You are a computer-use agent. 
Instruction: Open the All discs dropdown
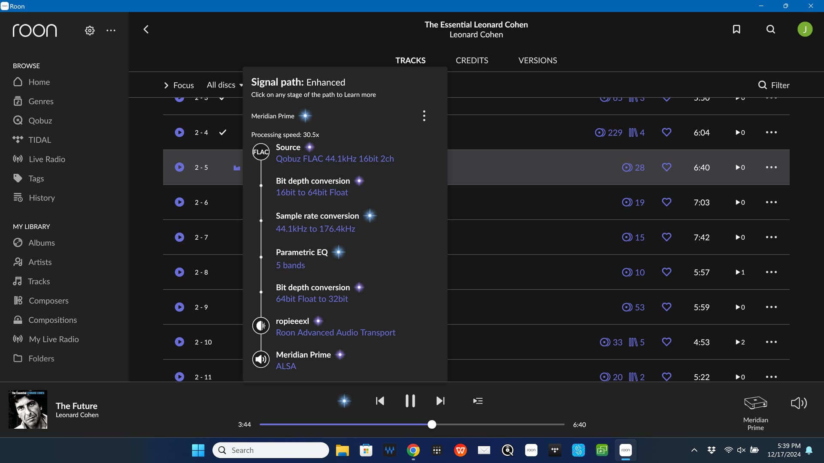[x=224, y=85]
